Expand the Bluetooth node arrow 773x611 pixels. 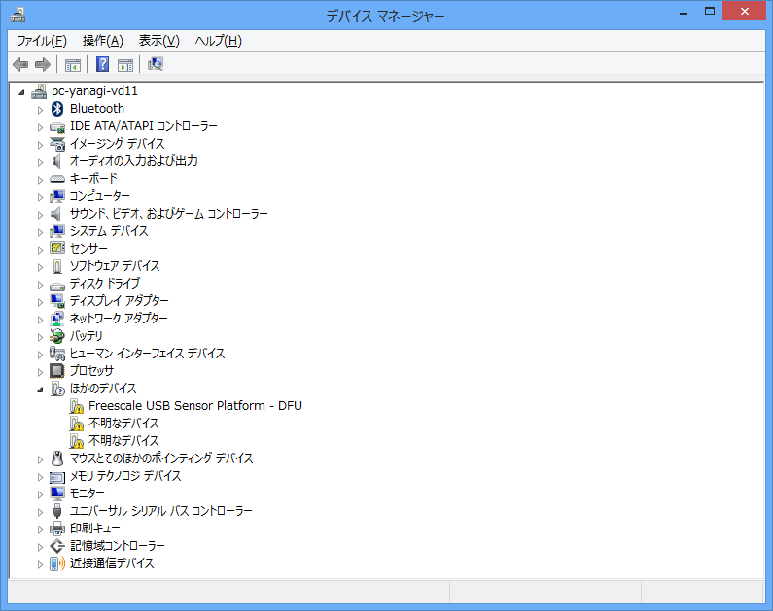(40, 110)
